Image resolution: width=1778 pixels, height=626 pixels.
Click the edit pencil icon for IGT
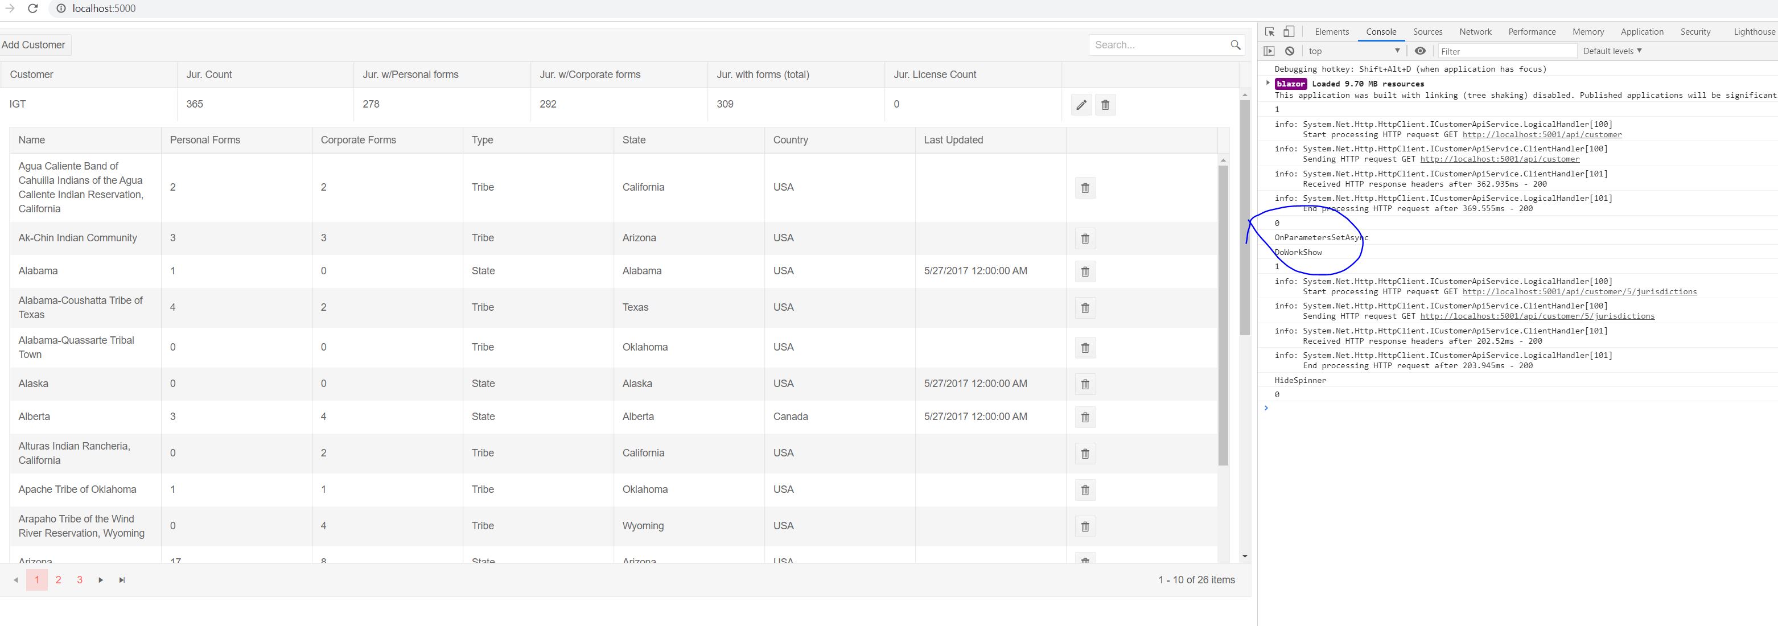[x=1081, y=105]
